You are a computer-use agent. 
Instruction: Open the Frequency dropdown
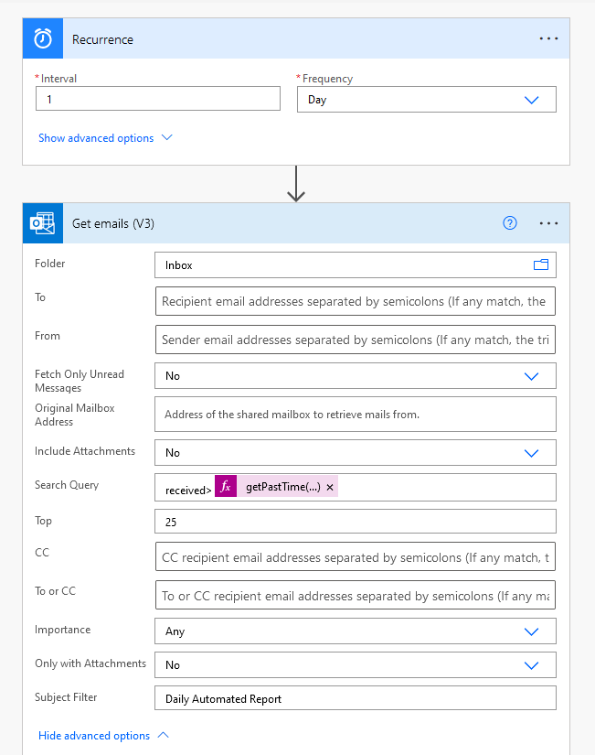532,100
